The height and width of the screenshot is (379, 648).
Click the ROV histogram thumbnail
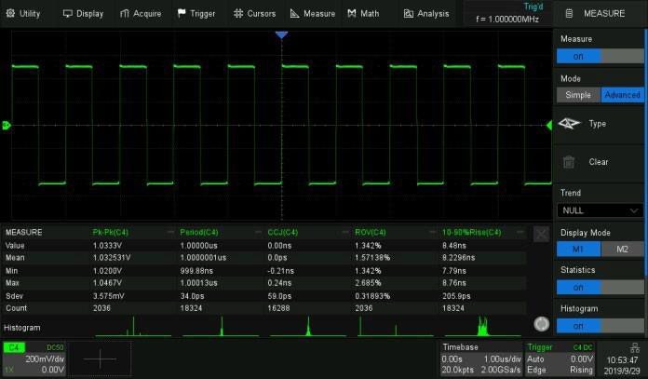(x=396, y=327)
